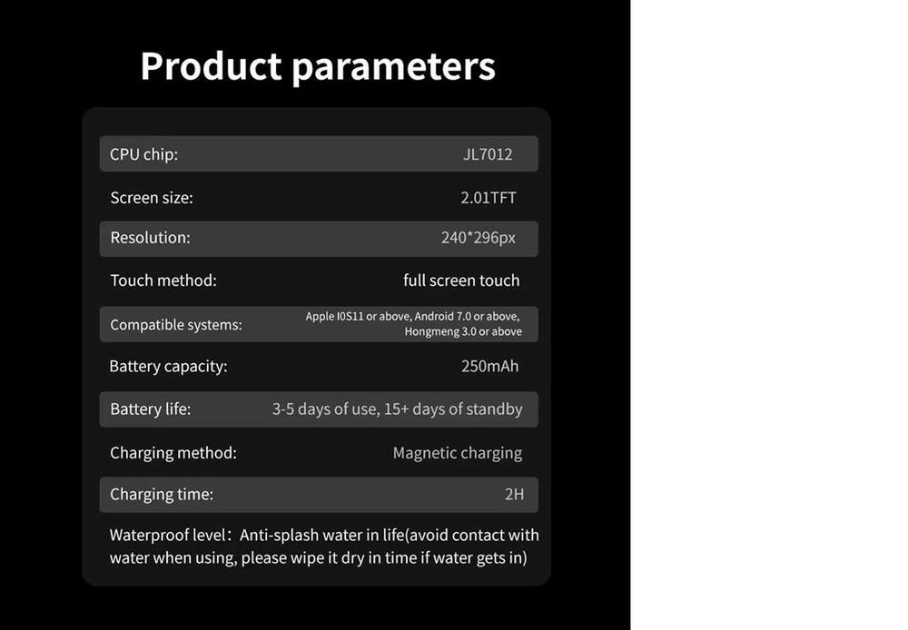The image size is (908, 630).
Task: Select the CPU chip label
Action: coord(144,154)
